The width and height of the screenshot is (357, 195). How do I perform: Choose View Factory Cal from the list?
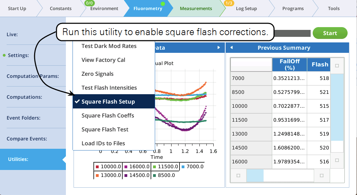[x=114, y=60]
